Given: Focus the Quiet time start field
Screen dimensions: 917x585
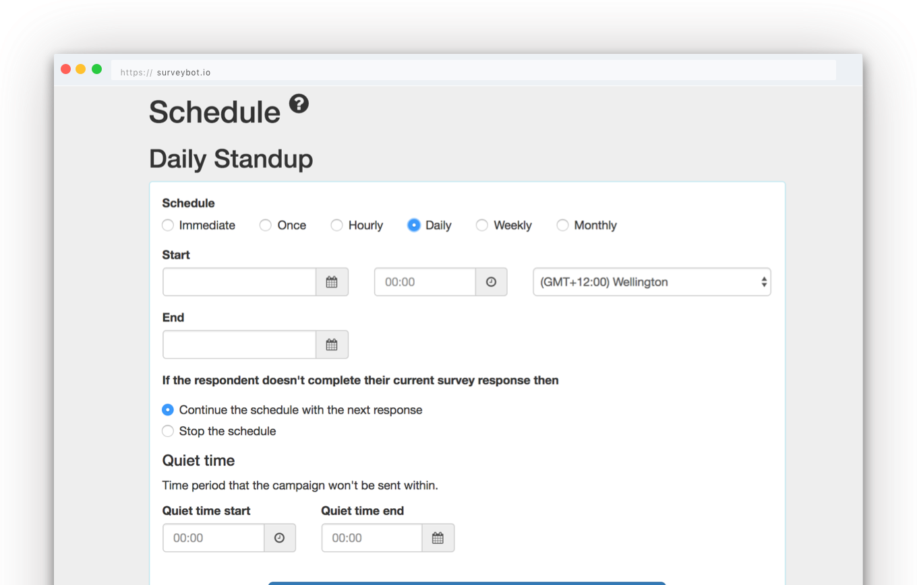Looking at the screenshot, I should click(x=214, y=538).
